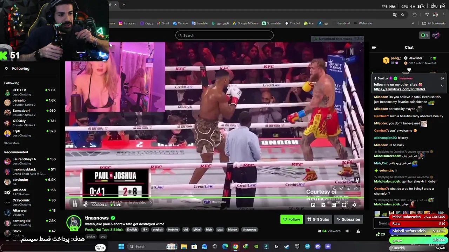Select the bikini tag
The image size is (449, 252).
pyautogui.click(x=197, y=230)
